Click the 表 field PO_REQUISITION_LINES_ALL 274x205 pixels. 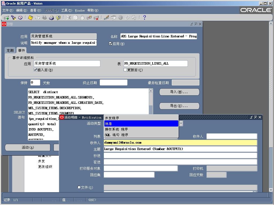point(156,64)
